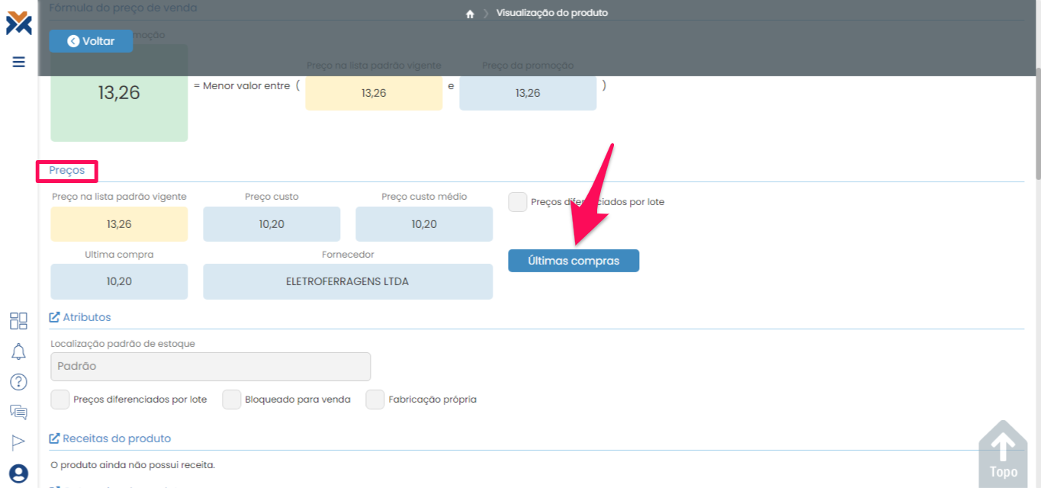Open the chat messages icon
1041x488 pixels.
click(18, 413)
